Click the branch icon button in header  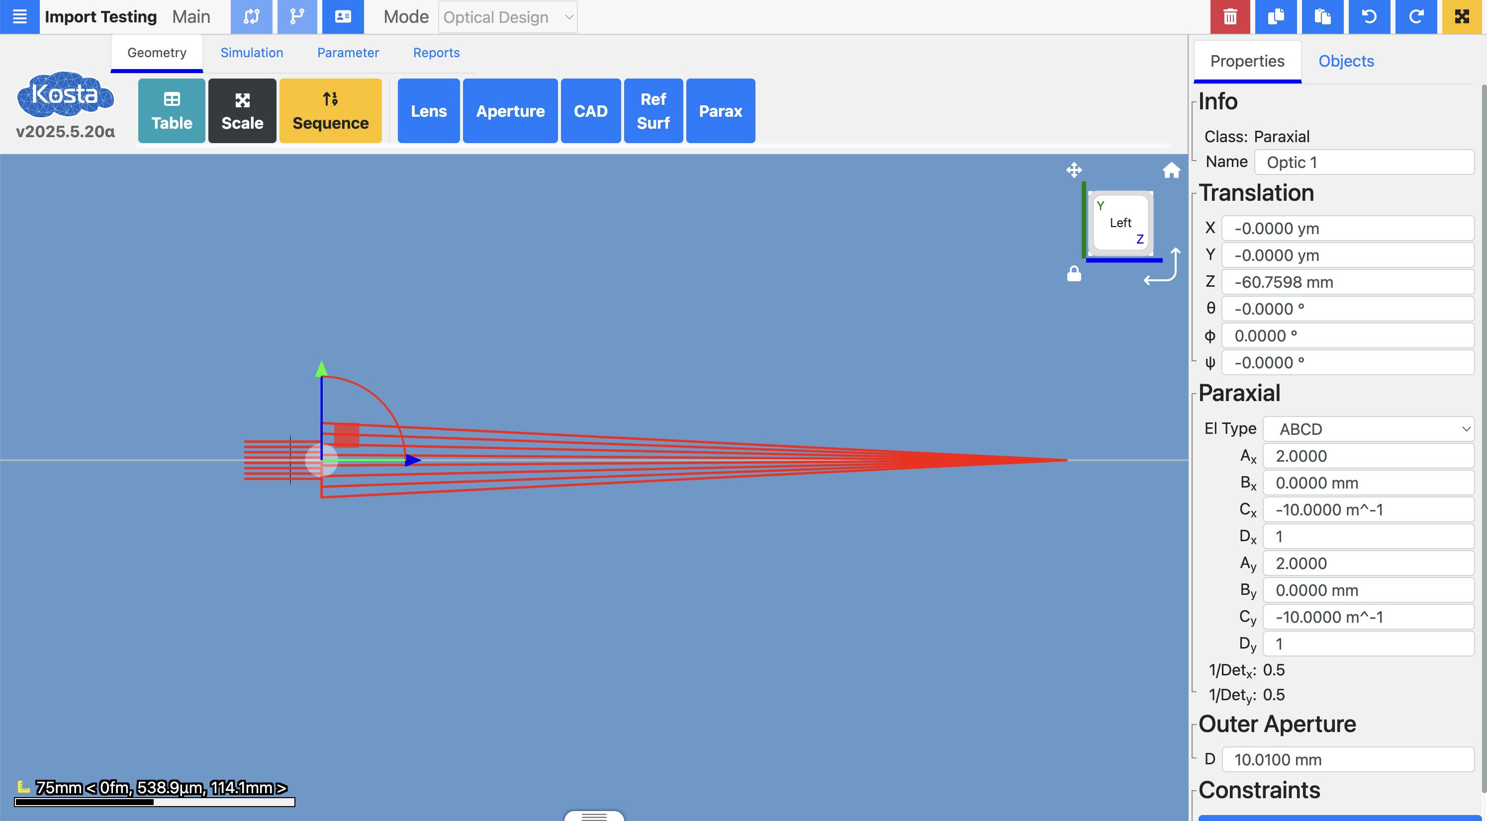click(x=297, y=17)
